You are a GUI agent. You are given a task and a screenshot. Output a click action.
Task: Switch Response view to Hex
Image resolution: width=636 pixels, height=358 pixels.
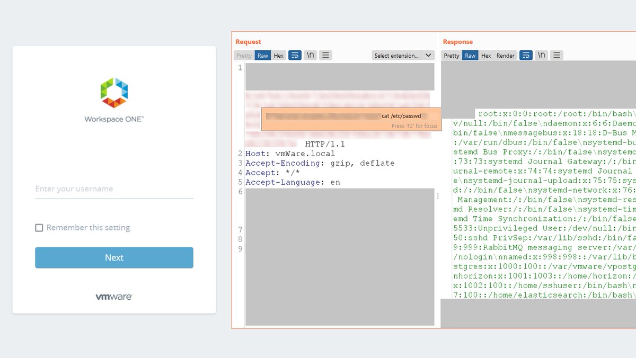[486, 55]
